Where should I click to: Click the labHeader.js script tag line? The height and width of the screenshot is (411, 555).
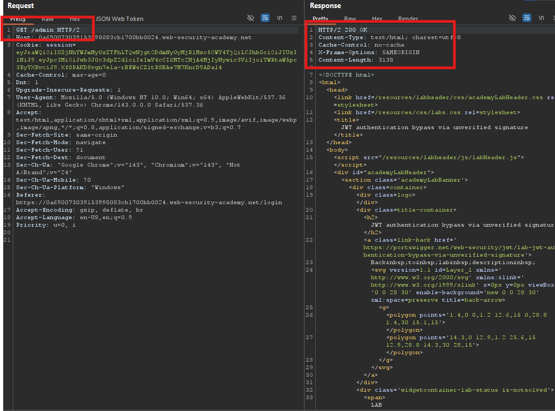click(x=429, y=158)
